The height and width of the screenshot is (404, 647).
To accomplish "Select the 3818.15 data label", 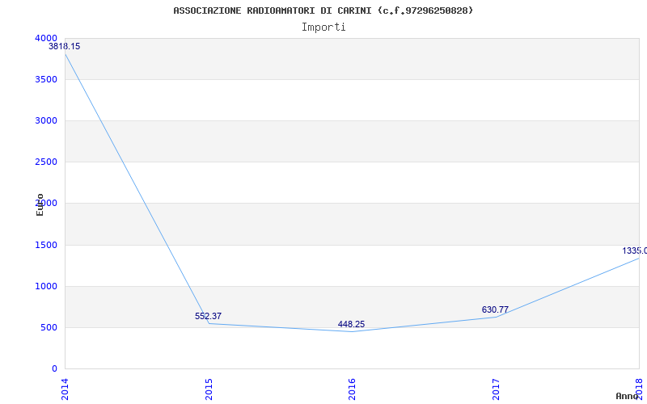I will coord(65,47).
